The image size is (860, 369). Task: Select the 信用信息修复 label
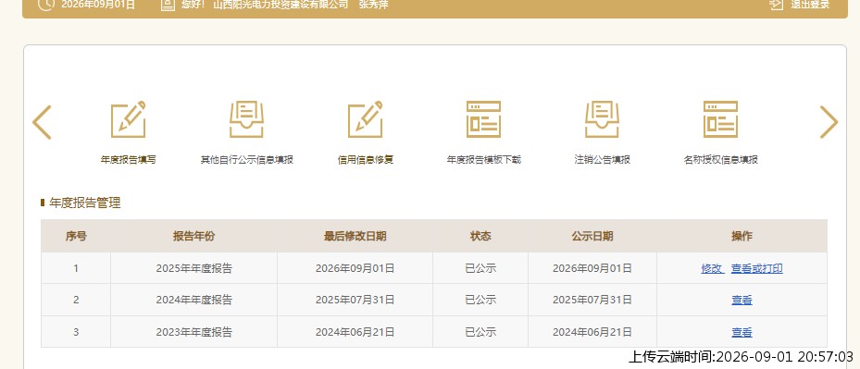366,160
